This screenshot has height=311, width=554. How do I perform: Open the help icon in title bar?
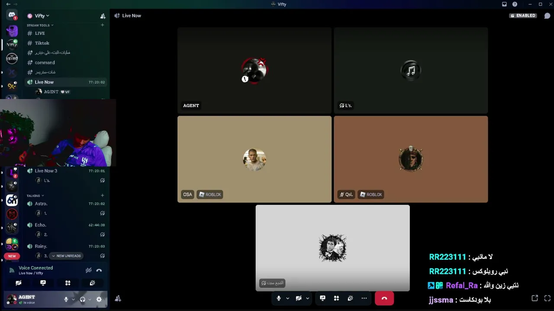point(515,4)
